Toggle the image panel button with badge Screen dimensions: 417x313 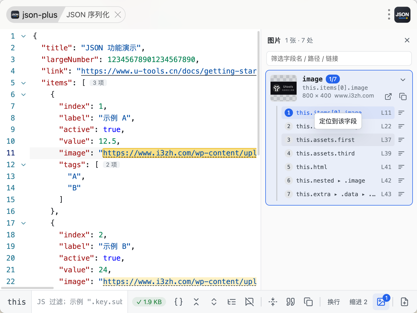tap(381, 302)
